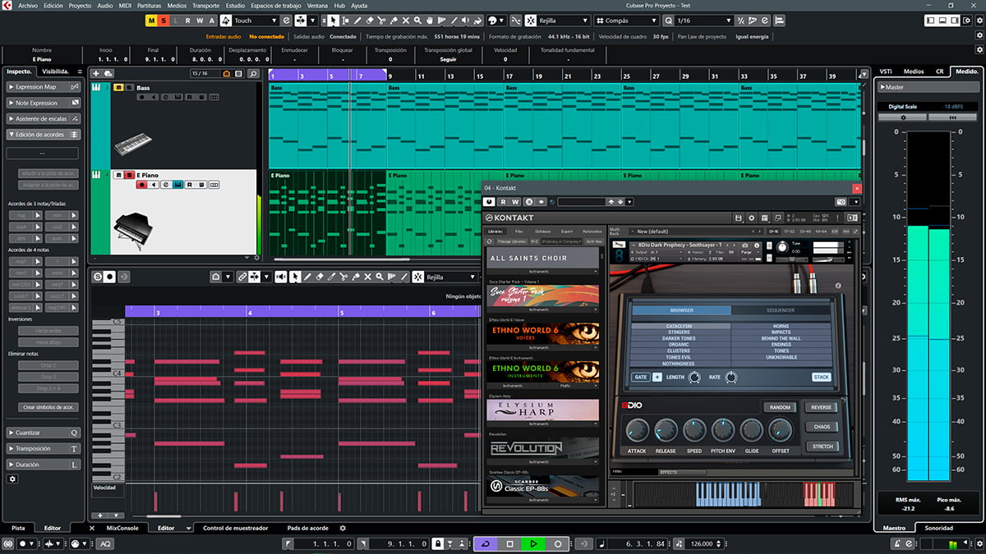This screenshot has width=986, height=554.
Task: Click the STRETCH button in 8Dio instrument
Action: [x=821, y=446]
